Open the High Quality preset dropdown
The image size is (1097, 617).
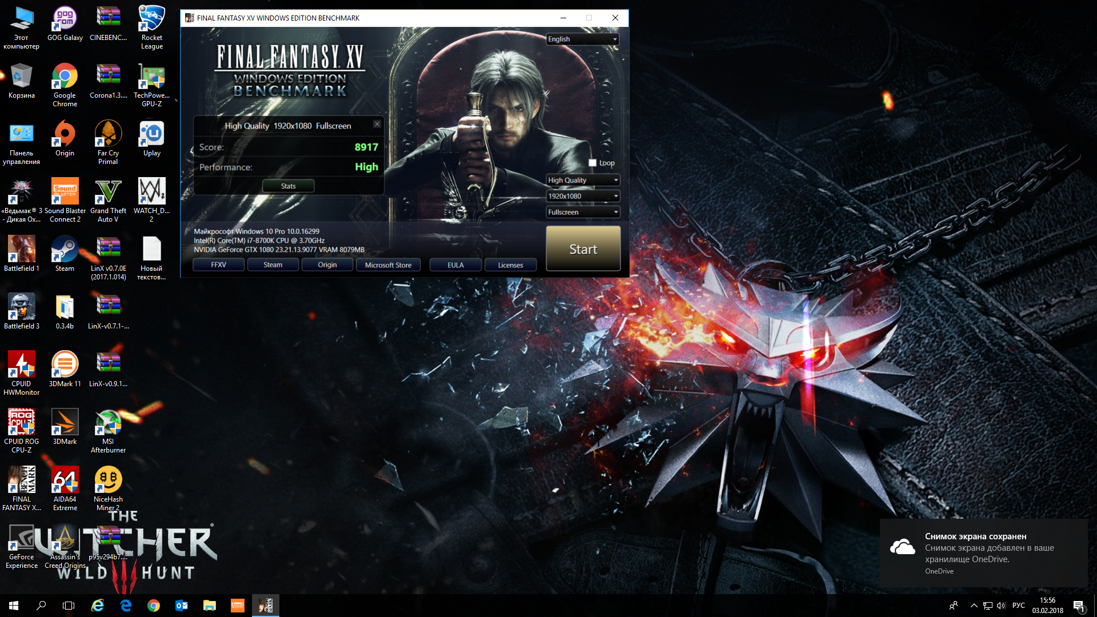(x=583, y=180)
